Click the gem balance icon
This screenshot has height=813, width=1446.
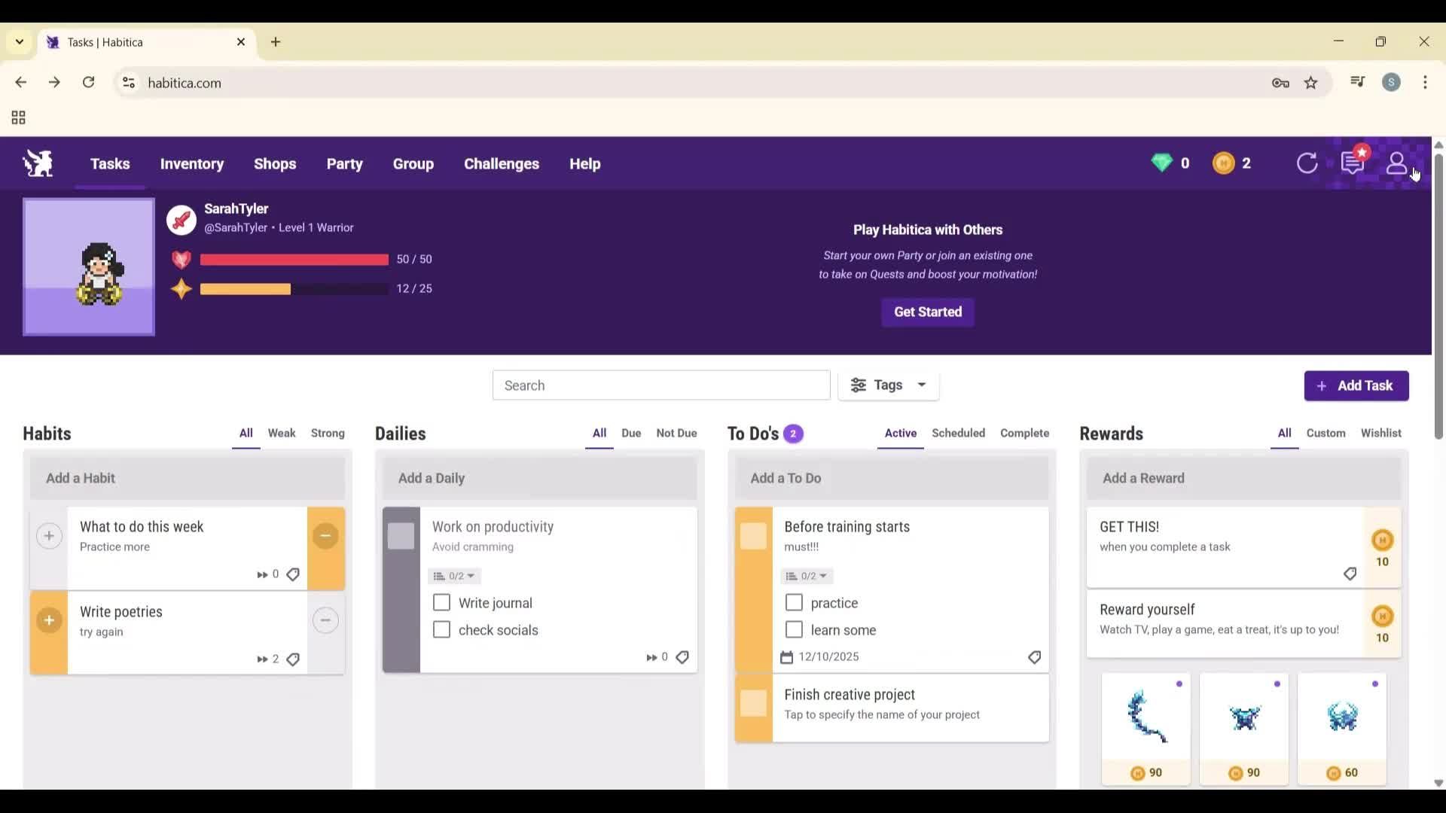pos(1164,163)
